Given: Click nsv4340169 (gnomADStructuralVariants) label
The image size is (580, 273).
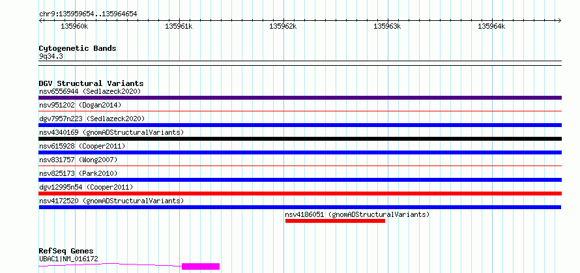Looking at the screenshot, I should point(111,132).
